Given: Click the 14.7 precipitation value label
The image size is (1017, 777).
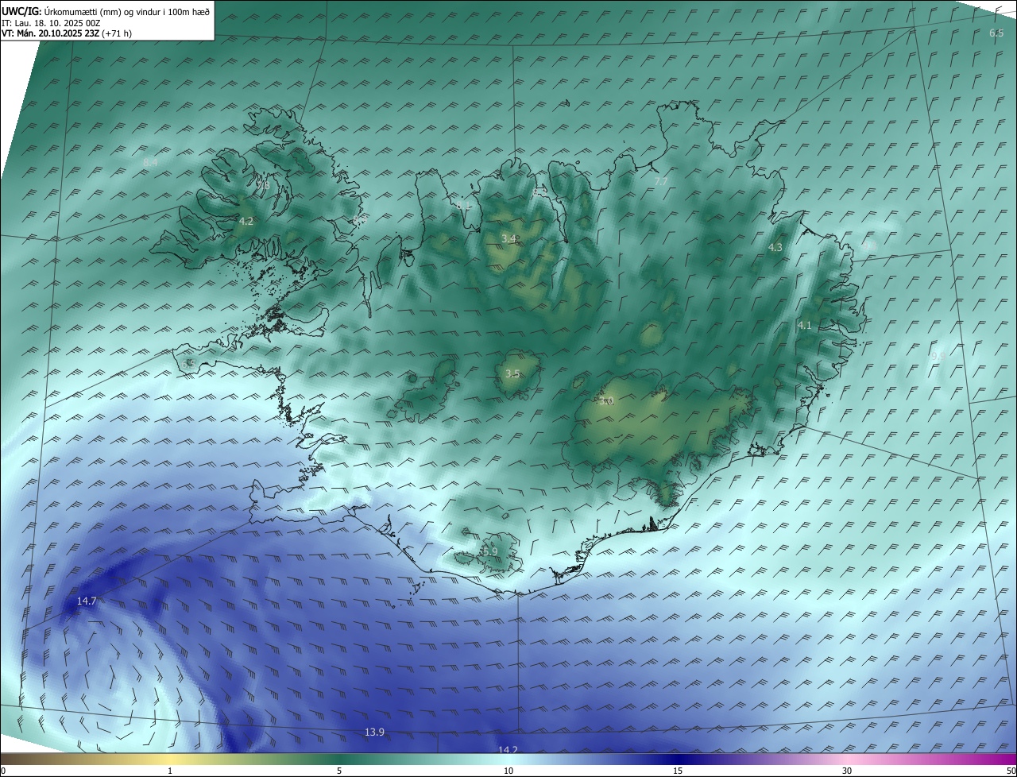Looking at the screenshot, I should (x=87, y=601).
